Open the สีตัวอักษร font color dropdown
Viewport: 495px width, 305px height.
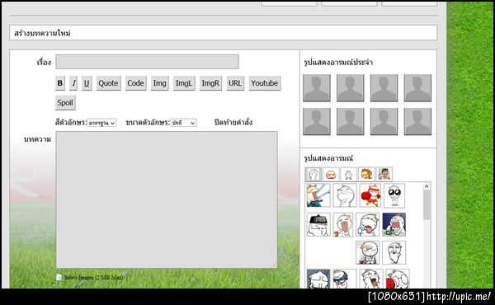pos(101,123)
